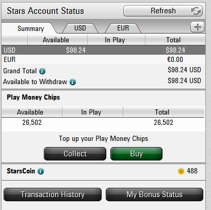
Task: Click the Grand Total info icon
Action: pos(42,71)
